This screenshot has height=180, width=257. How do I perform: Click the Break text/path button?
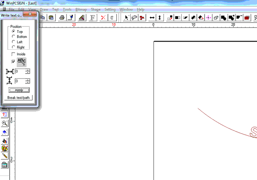(19, 98)
